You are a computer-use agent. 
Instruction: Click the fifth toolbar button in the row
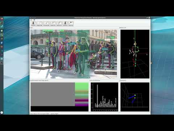pos(59,24)
